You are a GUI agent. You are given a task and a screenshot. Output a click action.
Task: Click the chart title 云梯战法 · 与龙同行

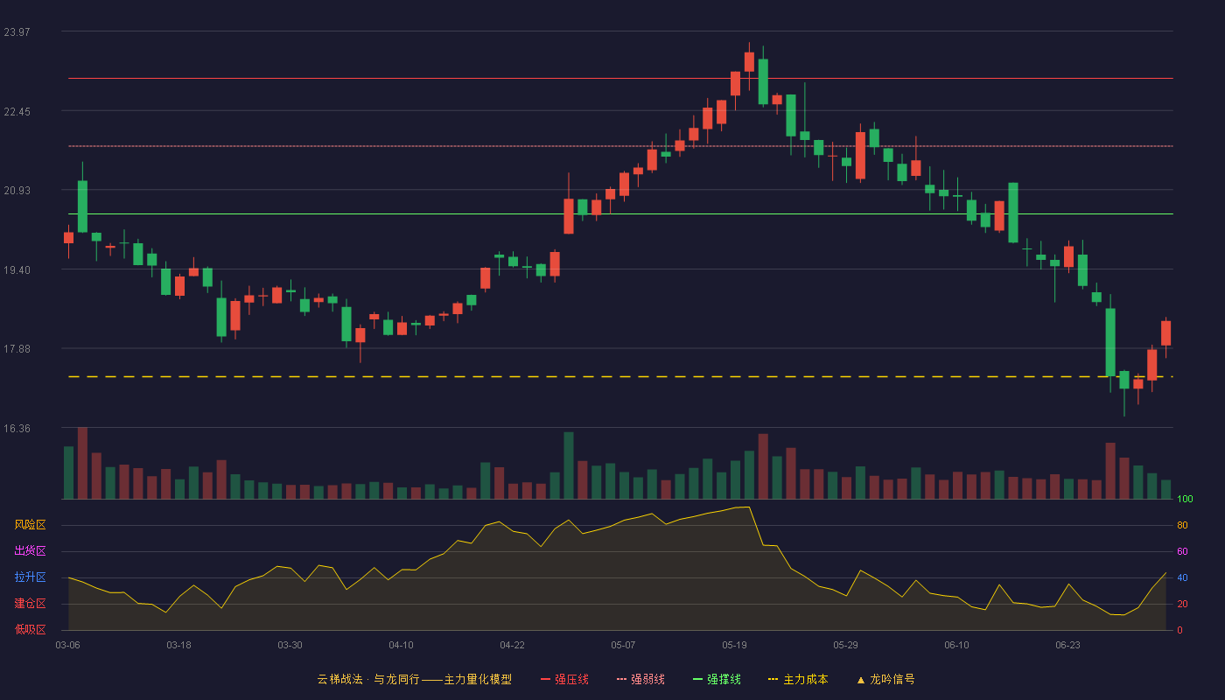coord(367,679)
